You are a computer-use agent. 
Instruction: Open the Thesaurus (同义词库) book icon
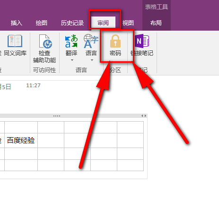coord(15,41)
